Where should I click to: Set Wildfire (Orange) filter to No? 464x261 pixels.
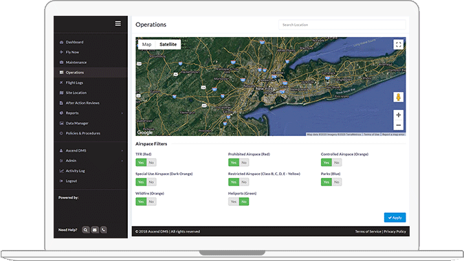[x=151, y=201]
